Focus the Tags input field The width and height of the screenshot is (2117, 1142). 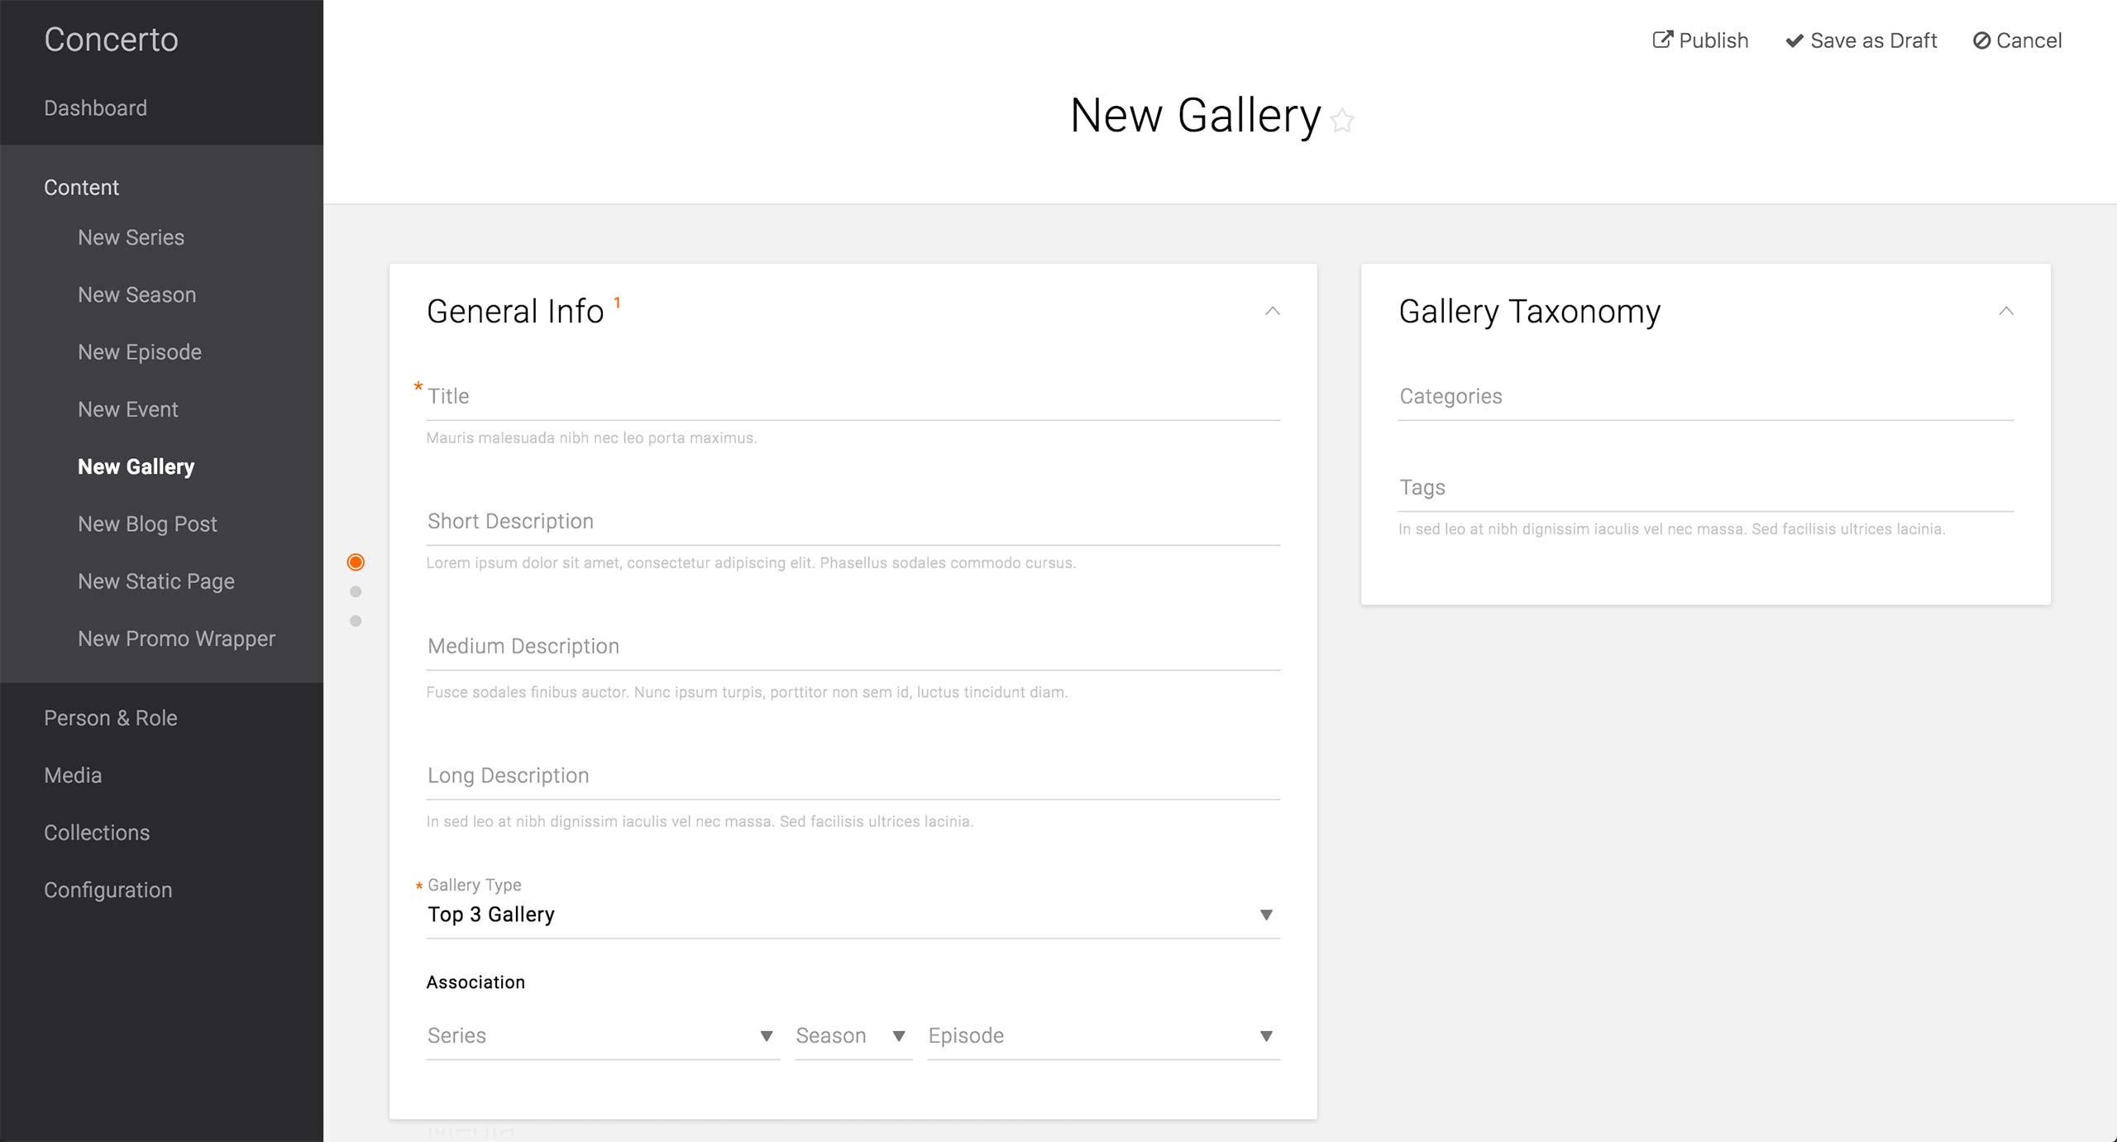(1705, 488)
